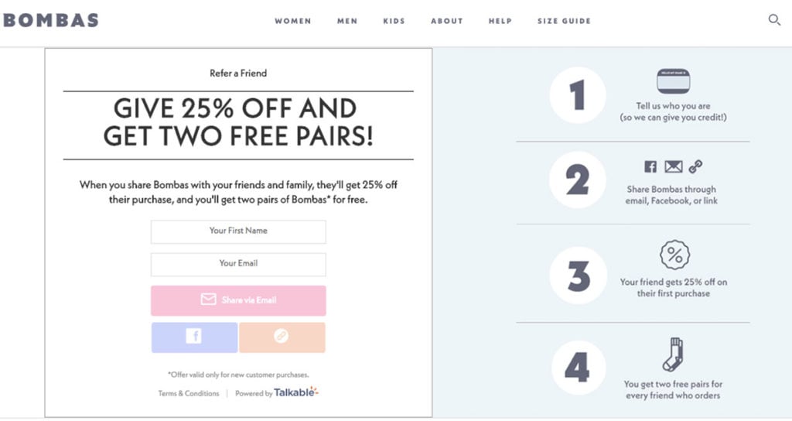Click the Bombas logo
792x421 pixels.
tap(51, 20)
